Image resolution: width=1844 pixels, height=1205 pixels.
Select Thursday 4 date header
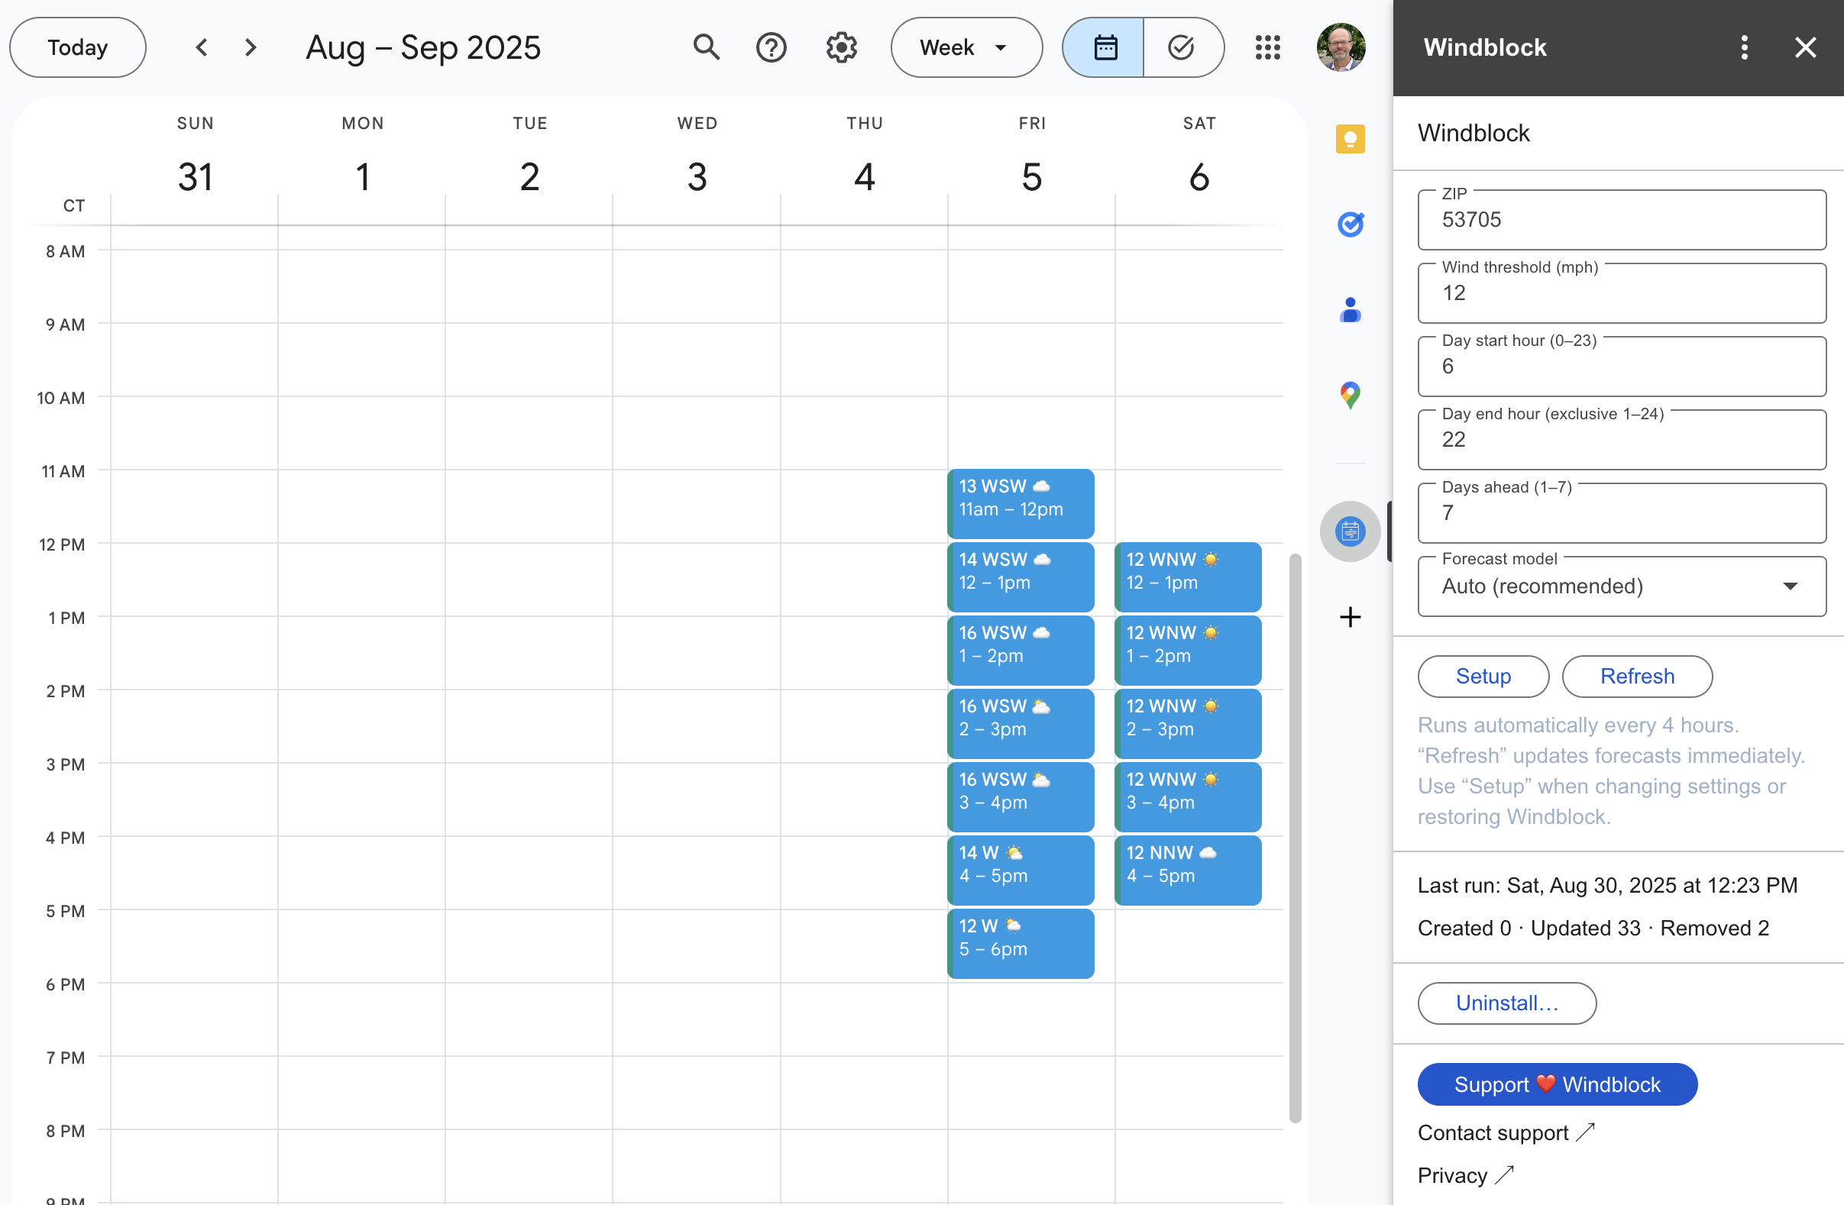(x=865, y=176)
